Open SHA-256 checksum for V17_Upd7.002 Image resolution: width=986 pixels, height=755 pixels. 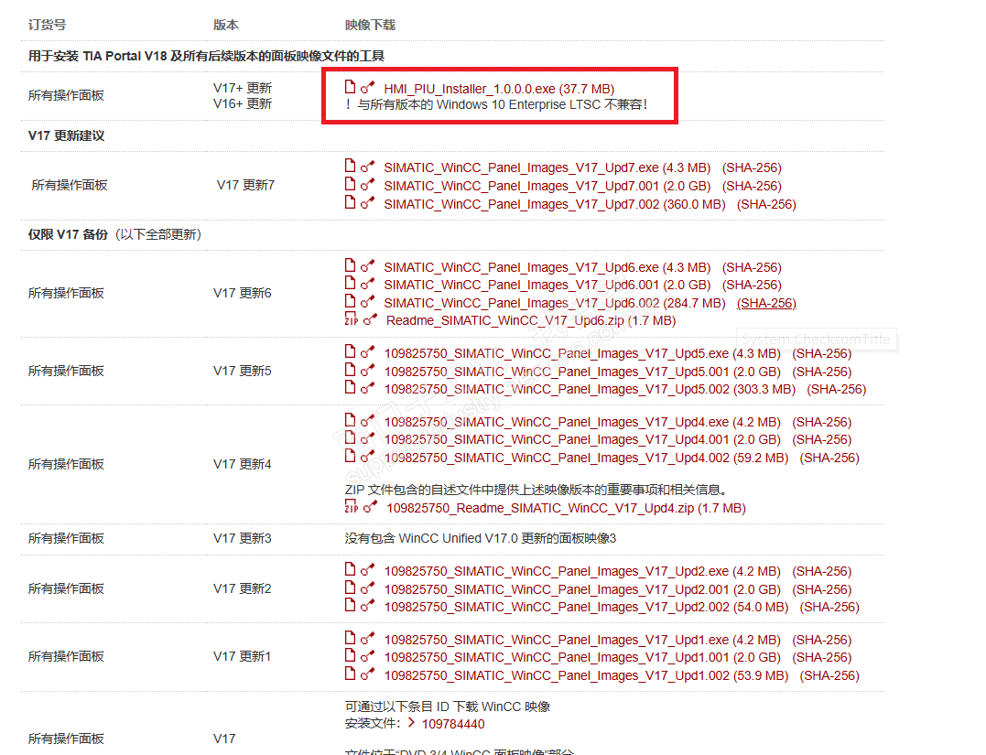(x=766, y=204)
